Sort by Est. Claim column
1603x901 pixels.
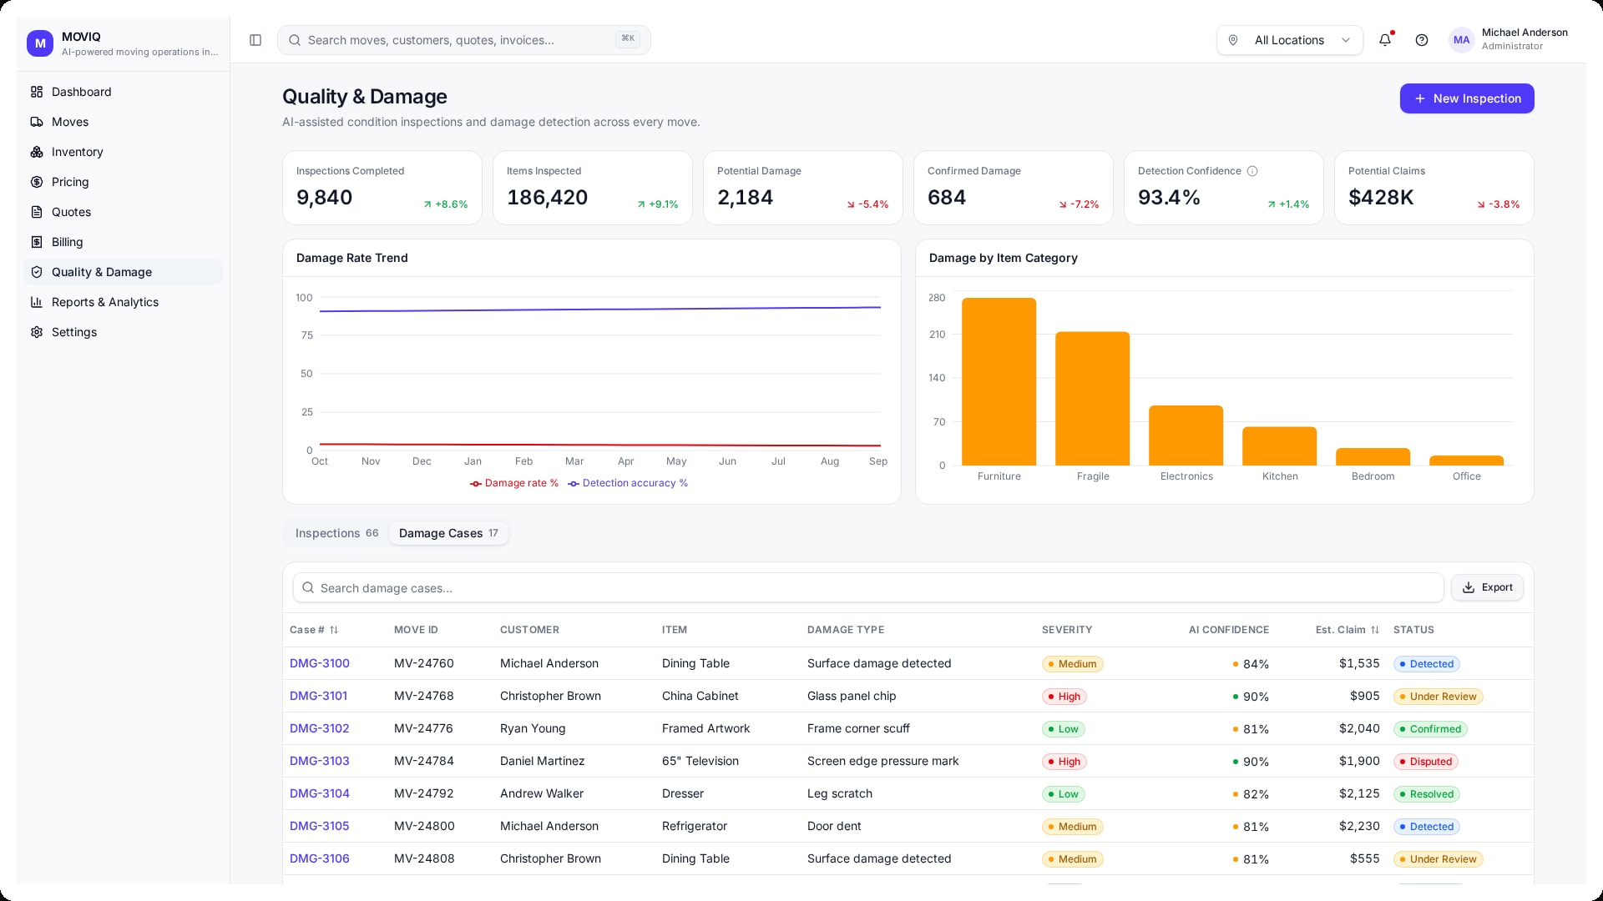(x=1348, y=630)
